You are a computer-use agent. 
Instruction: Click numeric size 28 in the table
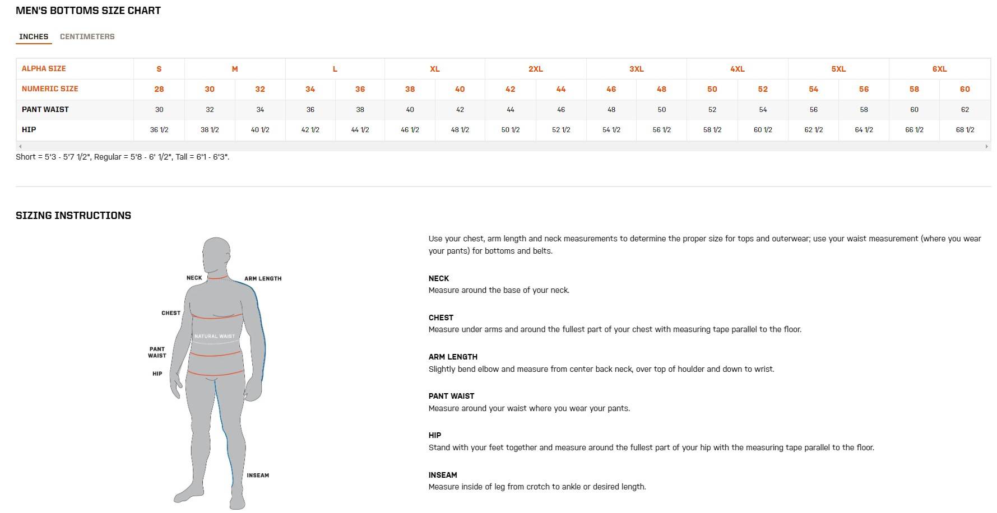159,89
